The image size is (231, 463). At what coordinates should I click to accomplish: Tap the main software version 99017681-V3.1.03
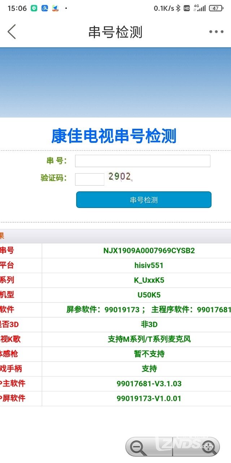click(149, 383)
